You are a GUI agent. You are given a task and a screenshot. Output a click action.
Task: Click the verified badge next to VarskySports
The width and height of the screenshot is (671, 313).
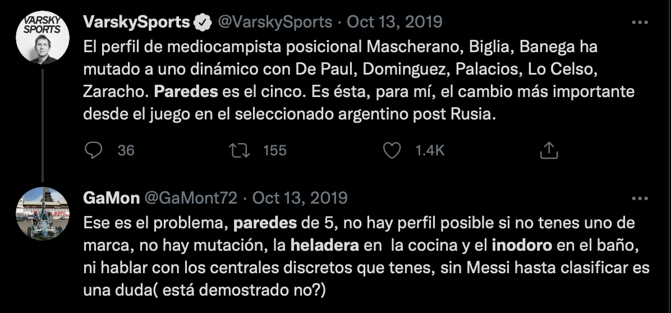point(202,22)
